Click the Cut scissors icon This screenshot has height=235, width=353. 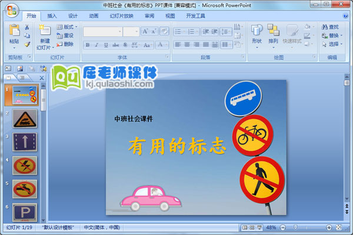tap(27, 27)
